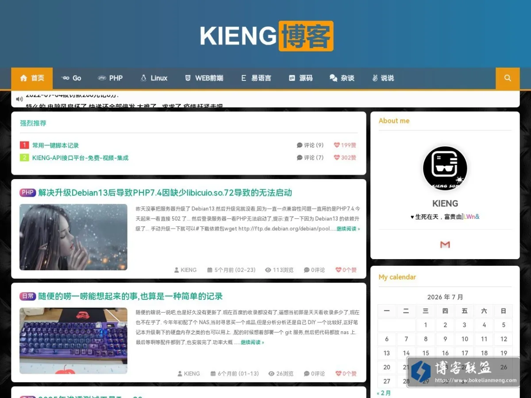Open the search icon in navbar
This screenshot has height=398, width=531.
[x=508, y=78]
